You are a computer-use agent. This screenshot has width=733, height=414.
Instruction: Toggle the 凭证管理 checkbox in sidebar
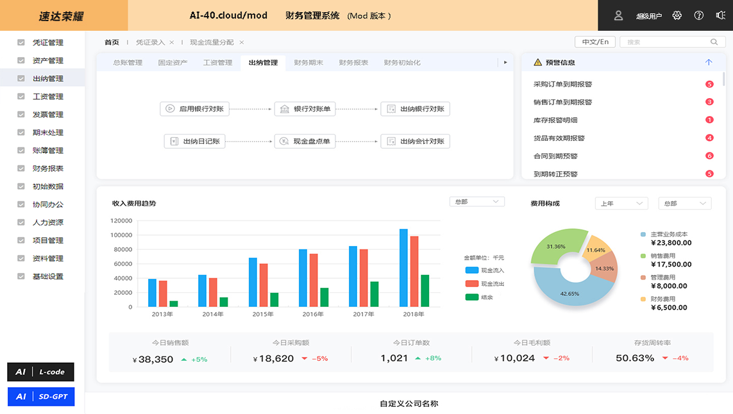21,43
